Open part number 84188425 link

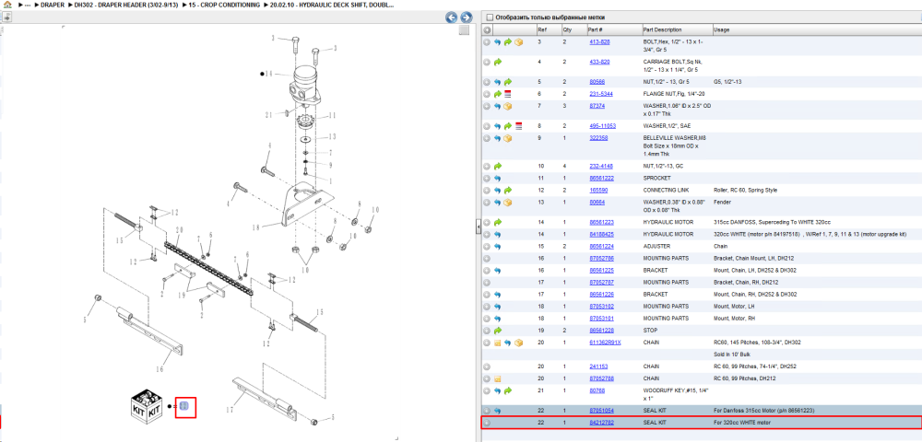pos(601,234)
